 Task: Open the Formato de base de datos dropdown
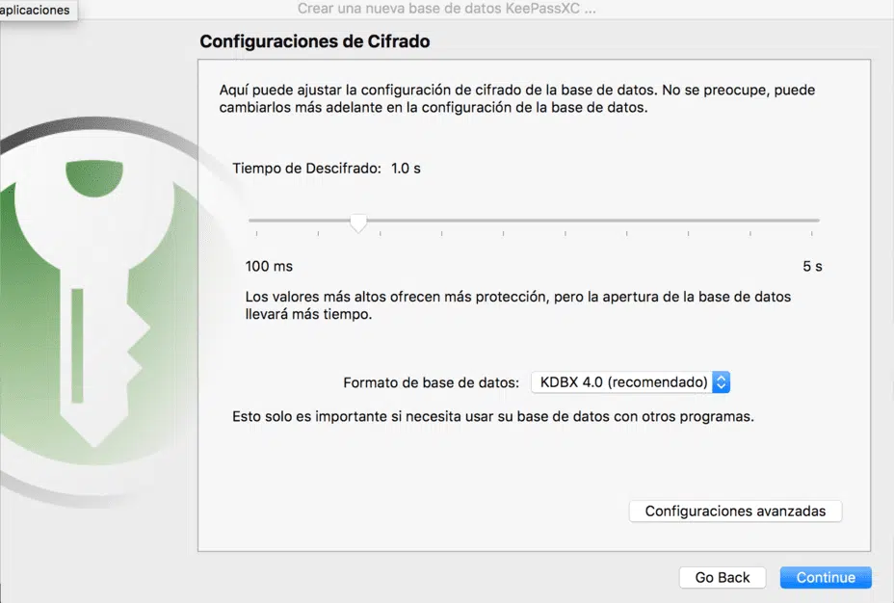tap(630, 381)
